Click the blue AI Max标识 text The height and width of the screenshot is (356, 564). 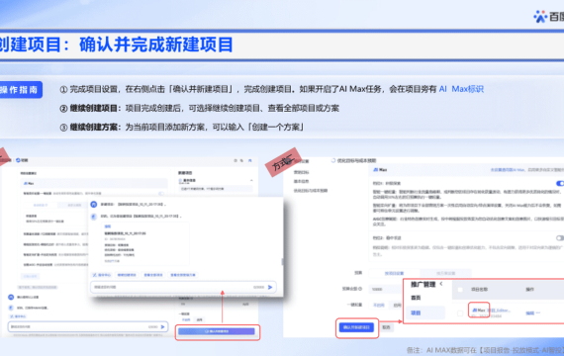(461, 89)
